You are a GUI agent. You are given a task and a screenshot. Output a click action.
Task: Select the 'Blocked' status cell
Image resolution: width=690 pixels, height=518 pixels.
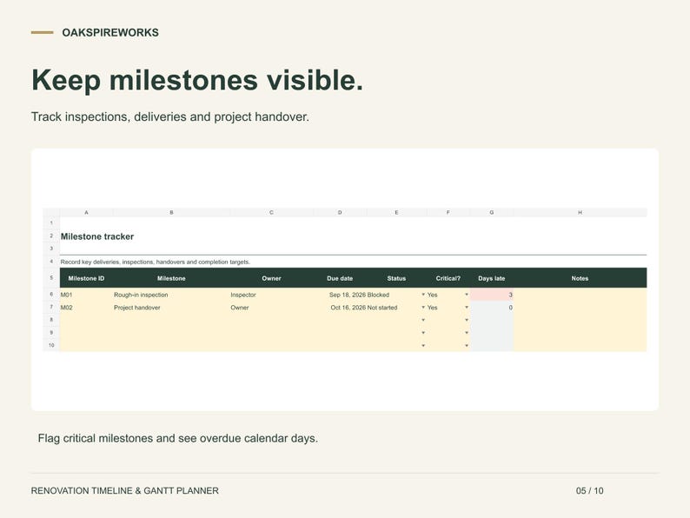pos(396,295)
